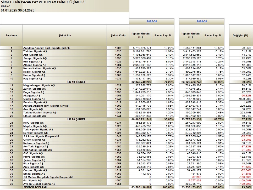The image size is (253, 190).
Task: Click company code '1058' for Fiba Sigorta
Action: pos(118,163)
